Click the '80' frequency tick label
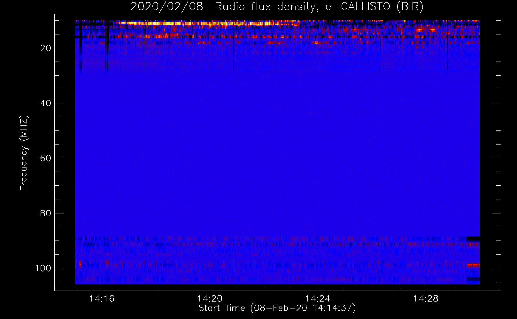Viewport: 517px width, 319px height. coord(46,213)
